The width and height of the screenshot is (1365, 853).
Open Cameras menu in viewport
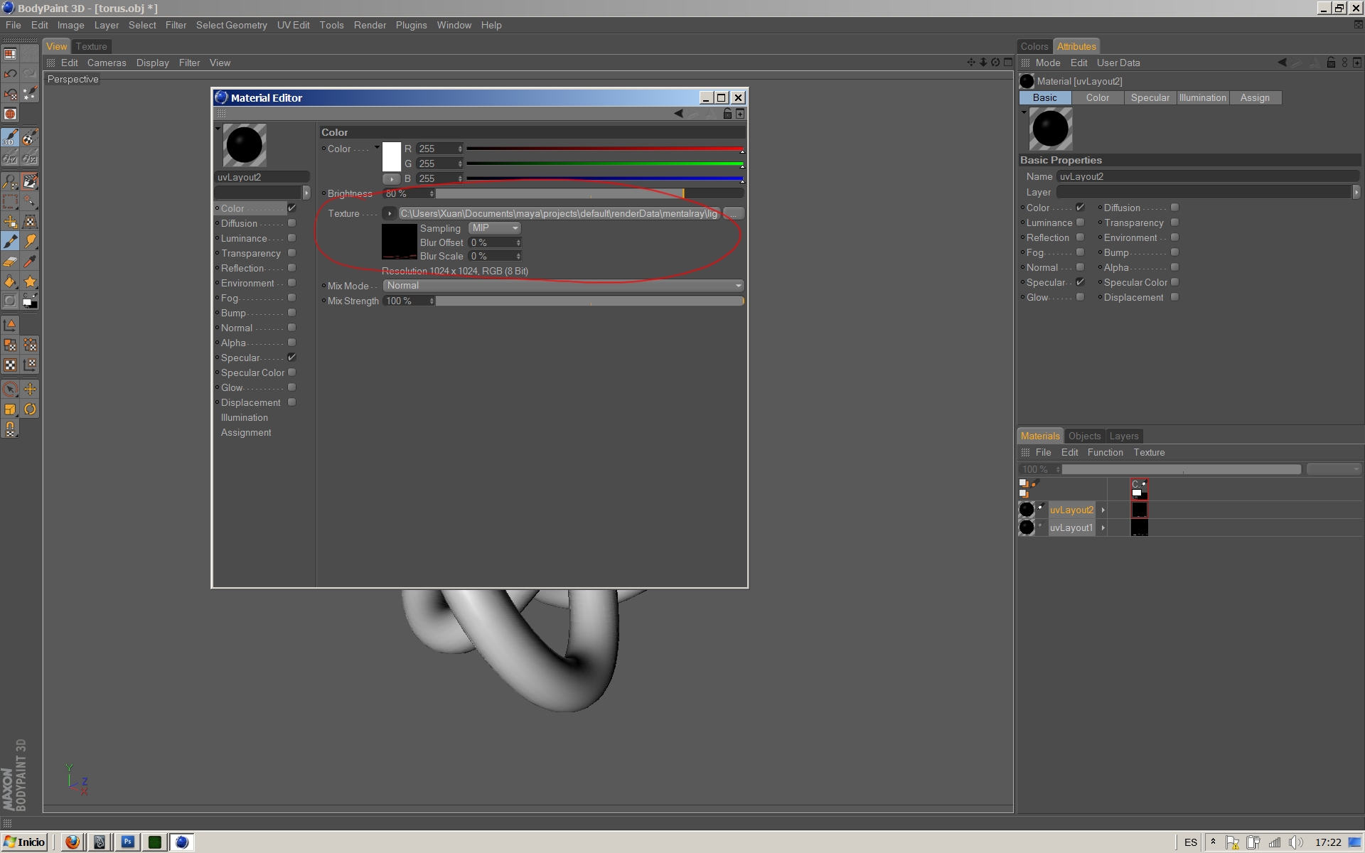coord(107,63)
